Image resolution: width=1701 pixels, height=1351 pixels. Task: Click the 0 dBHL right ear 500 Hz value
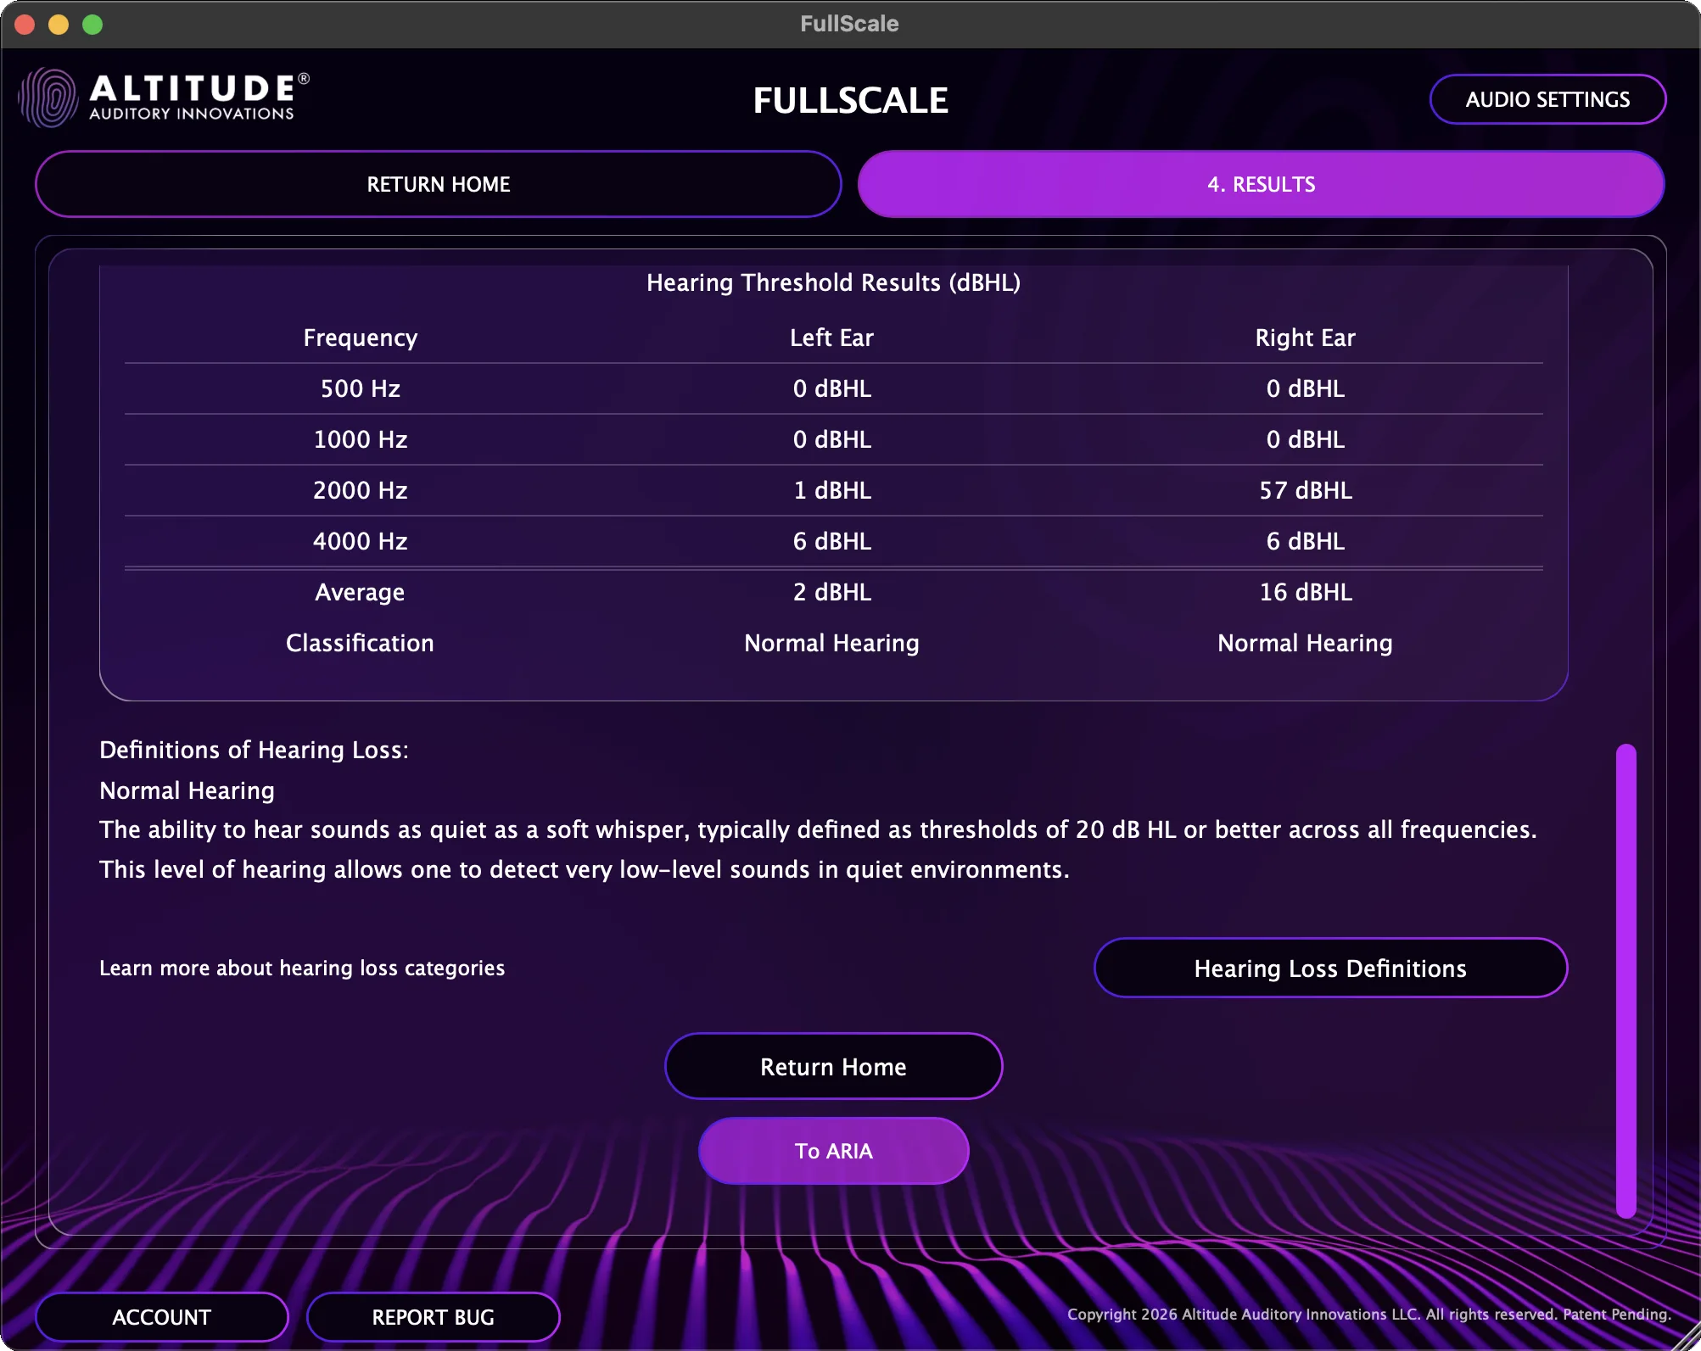tap(1305, 388)
